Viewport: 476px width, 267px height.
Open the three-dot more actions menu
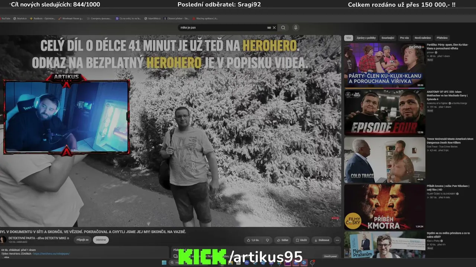[337, 240]
